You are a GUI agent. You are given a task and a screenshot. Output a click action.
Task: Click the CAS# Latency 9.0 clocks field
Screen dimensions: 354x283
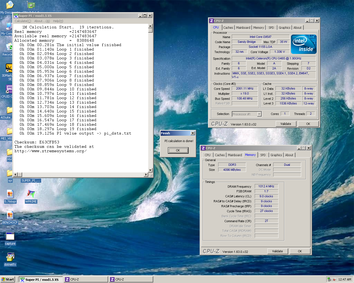pos(266,196)
